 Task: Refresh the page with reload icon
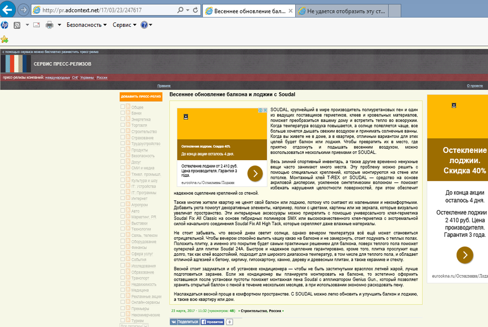(x=196, y=10)
